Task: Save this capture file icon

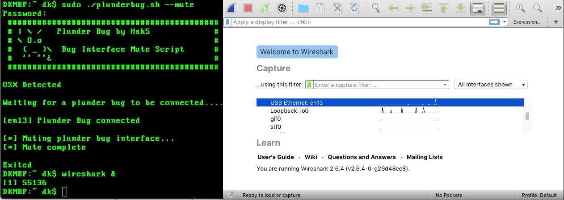Action: point(320,8)
